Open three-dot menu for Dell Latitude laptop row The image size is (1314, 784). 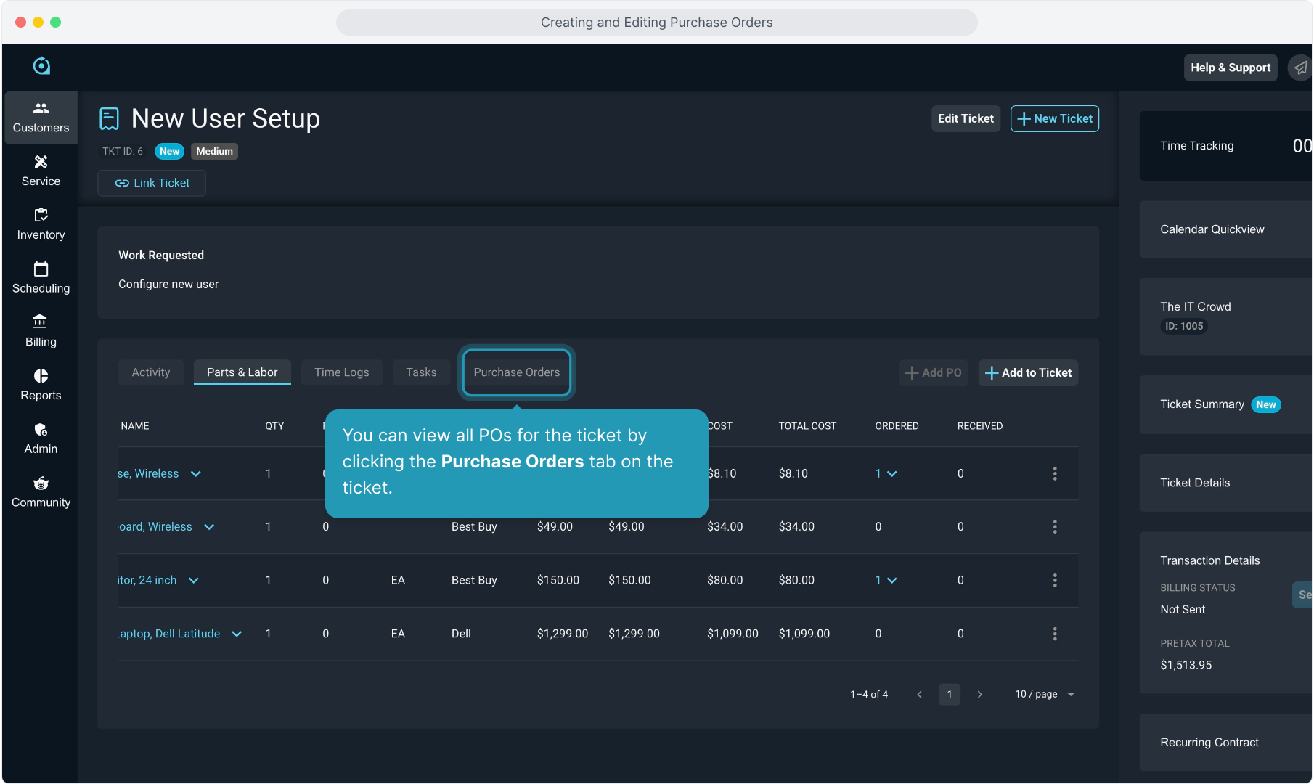[1054, 634]
